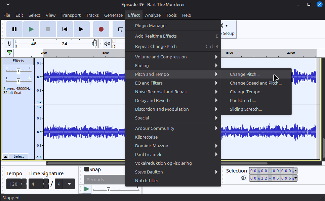325x201 pixels.
Task: Click the microphone record meter icon
Action: 9,44
